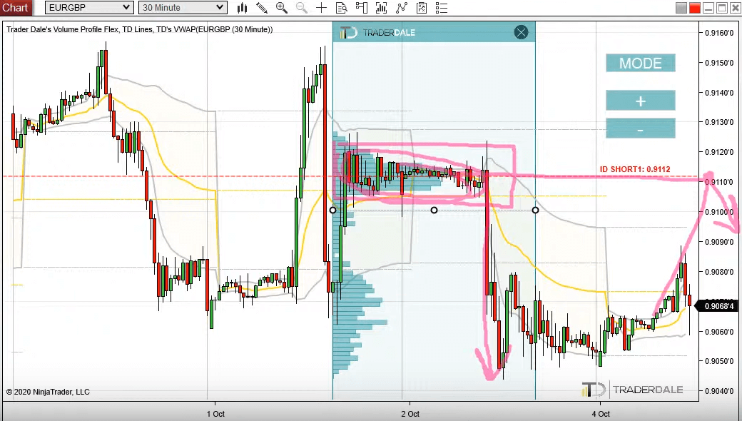742x421 pixels.
Task: Click the "1 Oct" date label
Action: 215,414
